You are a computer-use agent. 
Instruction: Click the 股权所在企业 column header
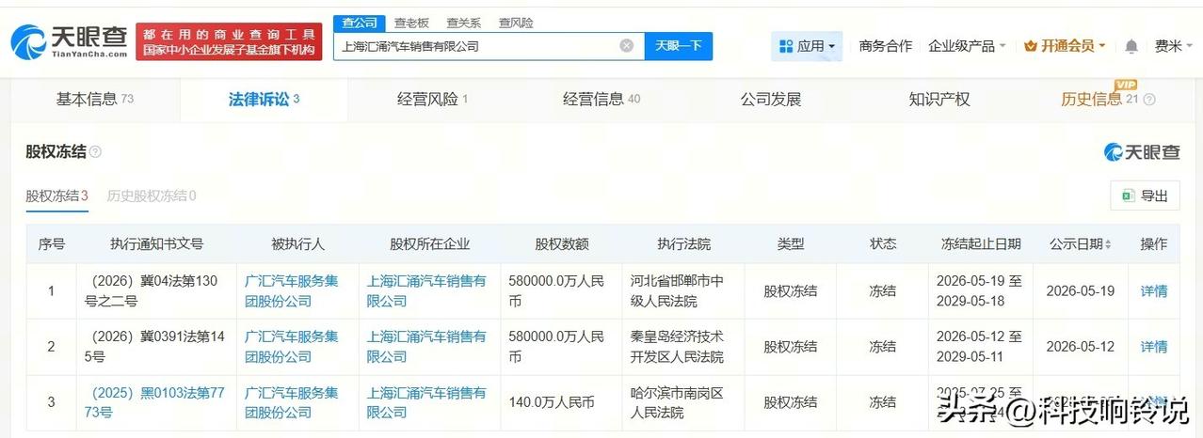click(x=429, y=244)
